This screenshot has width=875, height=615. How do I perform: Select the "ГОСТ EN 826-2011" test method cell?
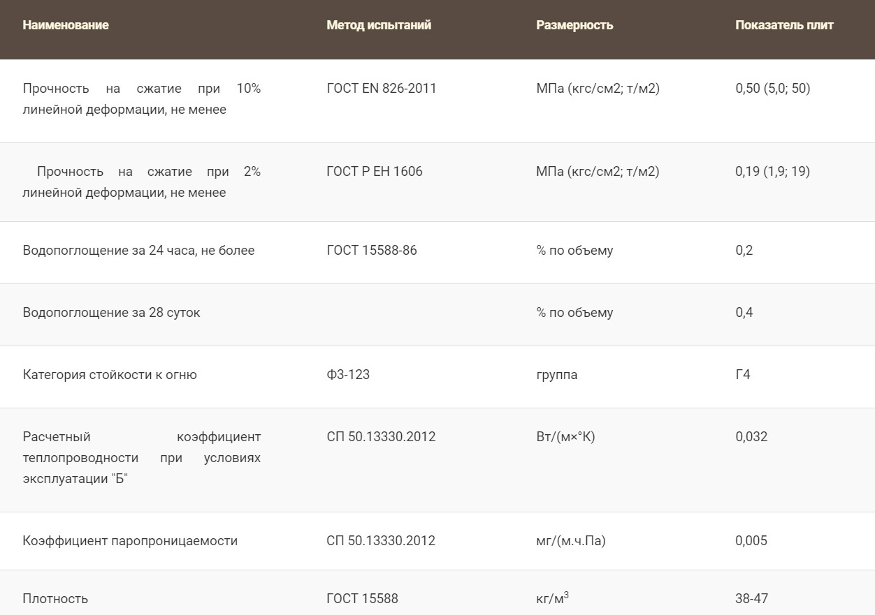click(381, 89)
